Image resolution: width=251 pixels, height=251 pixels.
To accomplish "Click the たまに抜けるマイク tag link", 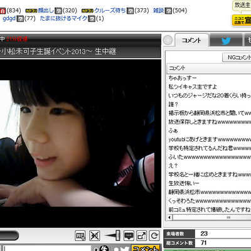I will [63, 18].
